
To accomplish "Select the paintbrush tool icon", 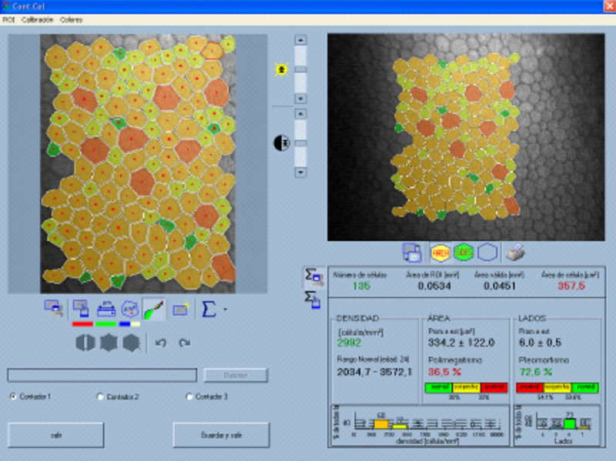I will pyautogui.click(x=154, y=309).
